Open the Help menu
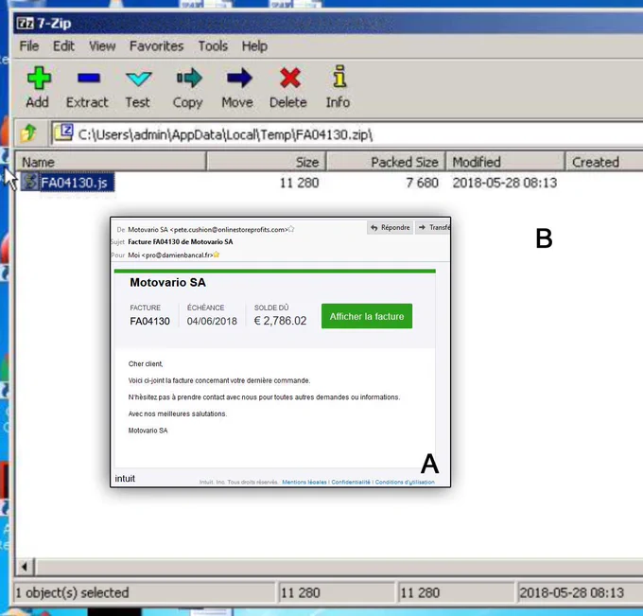 tap(254, 46)
